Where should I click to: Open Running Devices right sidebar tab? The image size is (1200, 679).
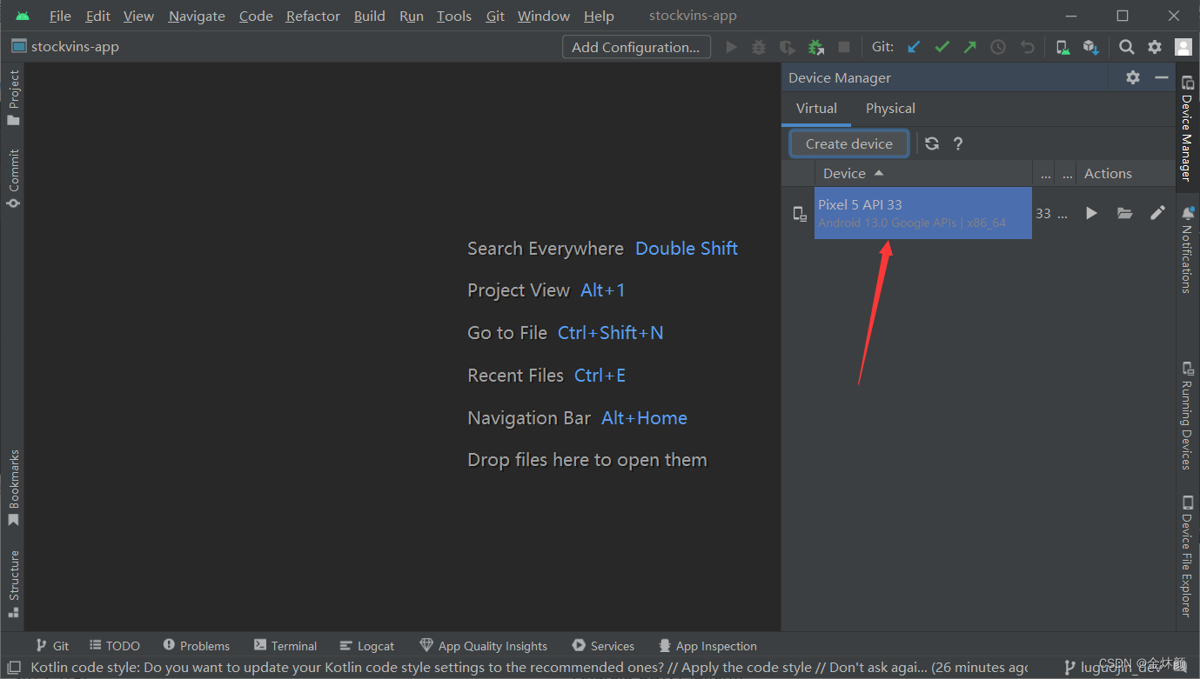(x=1187, y=416)
